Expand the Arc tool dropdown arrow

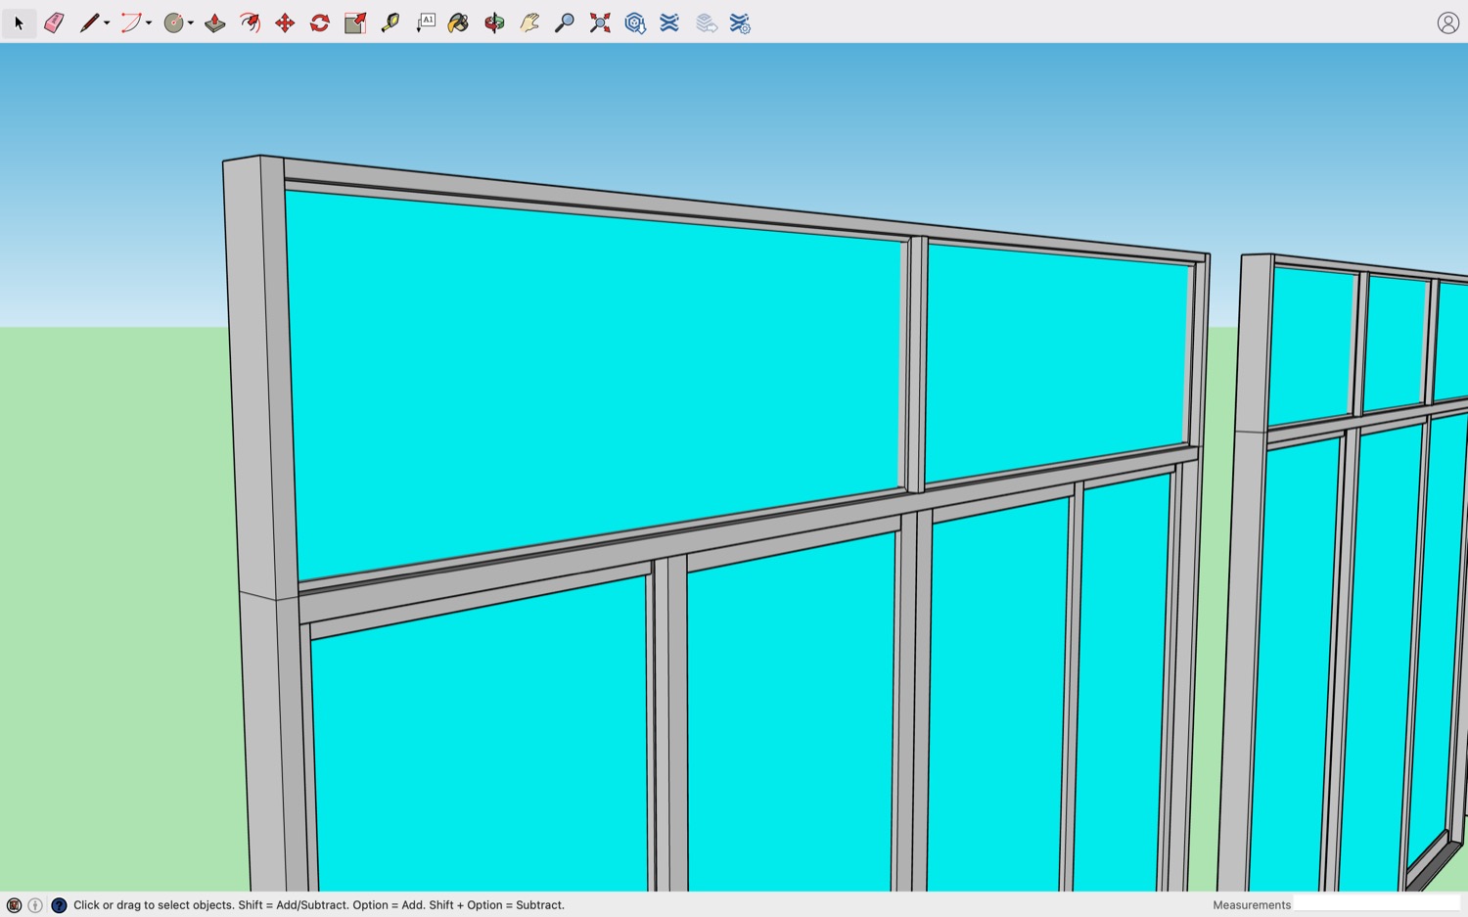point(149,23)
